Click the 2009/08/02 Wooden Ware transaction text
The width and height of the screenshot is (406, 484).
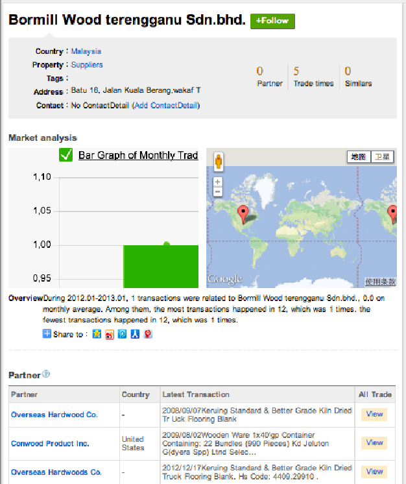pyautogui.click(x=246, y=444)
